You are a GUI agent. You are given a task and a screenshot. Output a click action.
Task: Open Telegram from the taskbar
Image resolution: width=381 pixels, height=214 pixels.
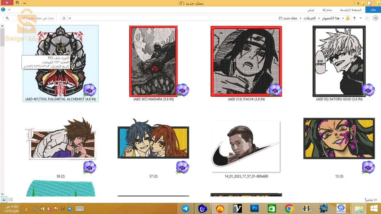tap(185, 208)
